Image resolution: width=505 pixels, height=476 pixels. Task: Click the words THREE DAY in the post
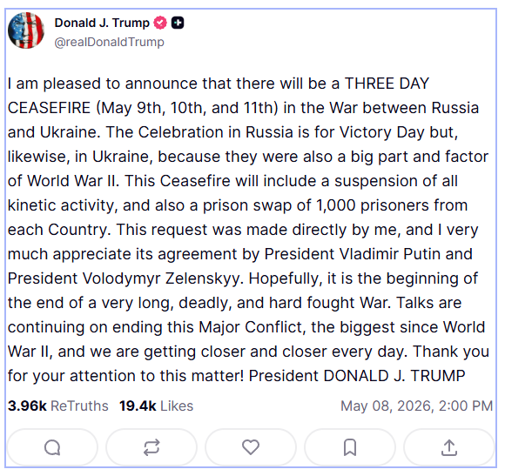pos(387,84)
